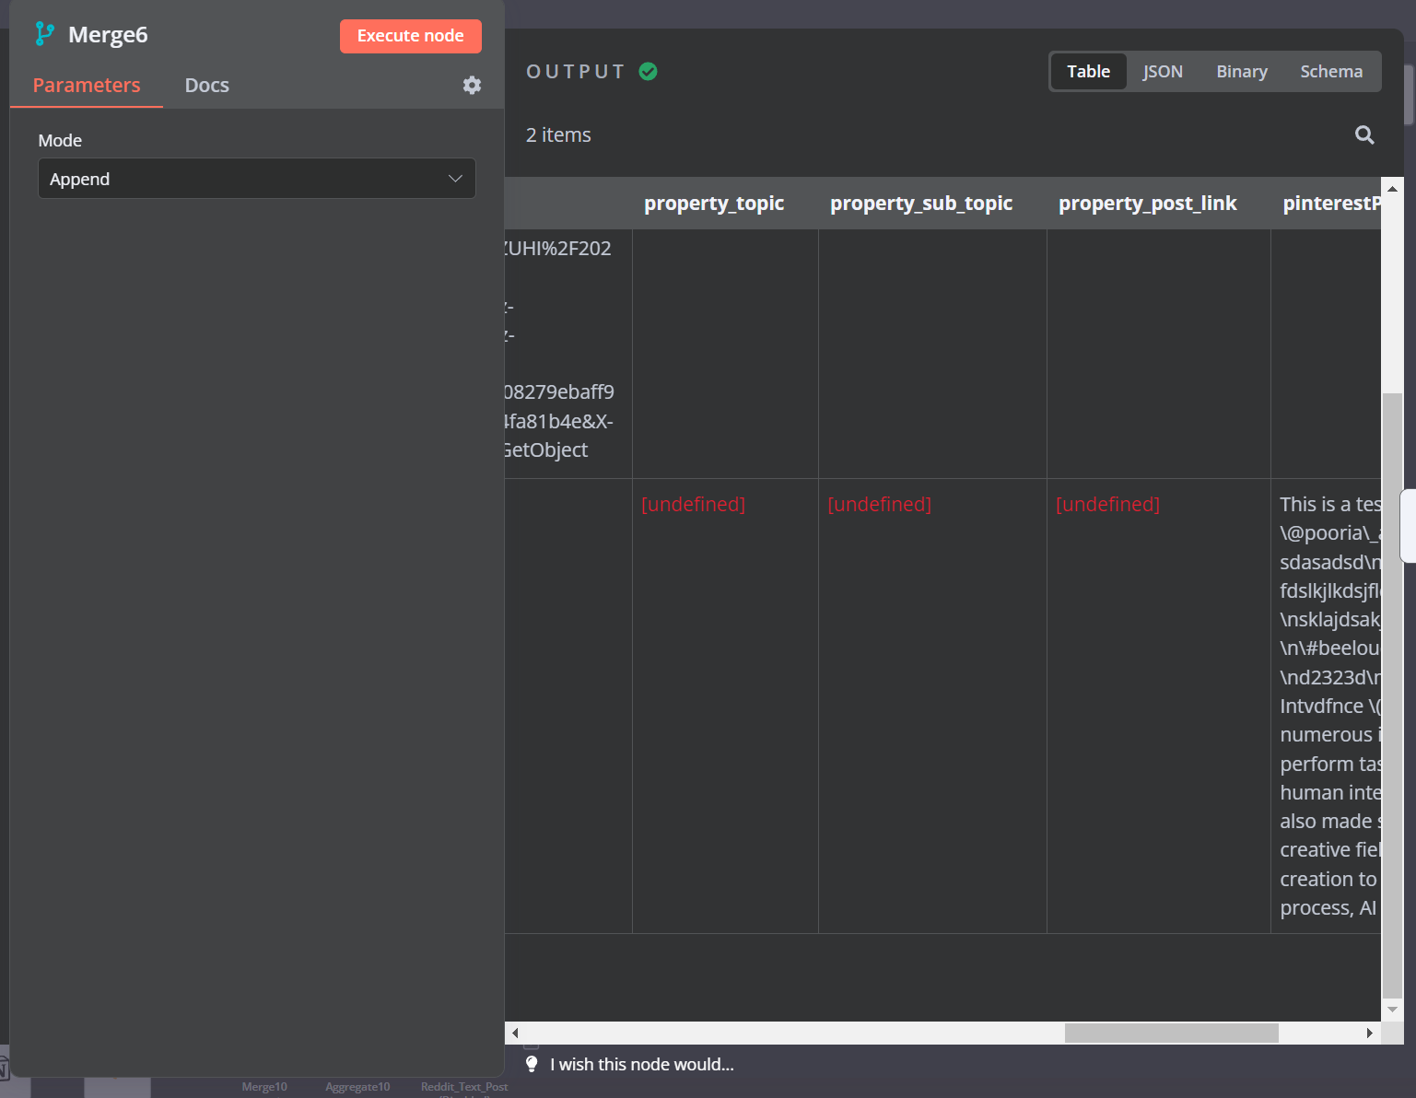Open the Mode dropdown set to Append
The image size is (1416, 1098).
257,179
